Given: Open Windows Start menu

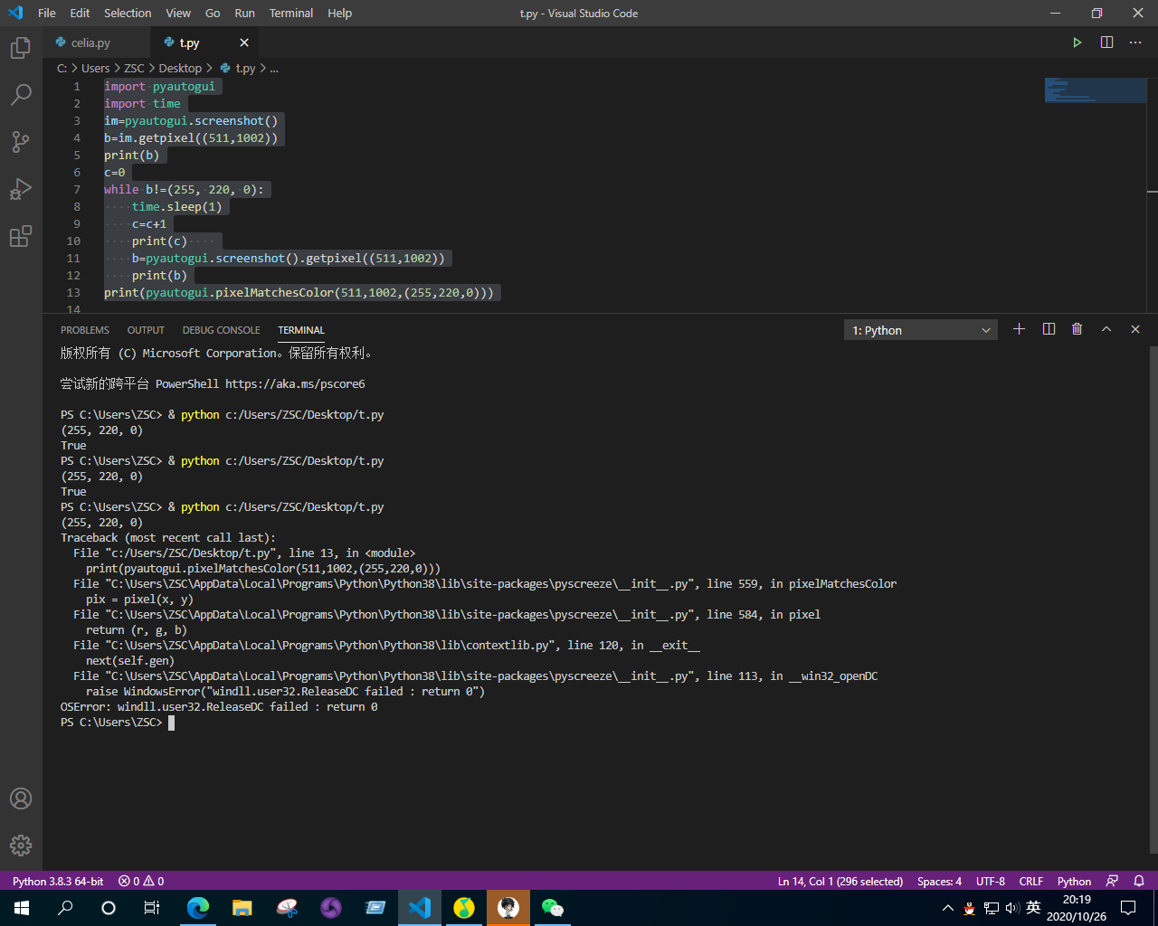Looking at the screenshot, I should (22, 908).
